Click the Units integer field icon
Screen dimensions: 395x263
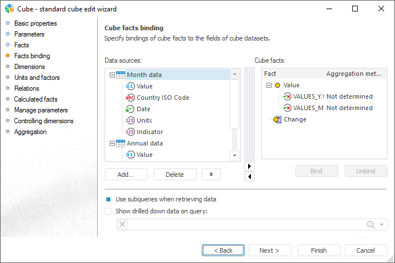click(x=131, y=120)
